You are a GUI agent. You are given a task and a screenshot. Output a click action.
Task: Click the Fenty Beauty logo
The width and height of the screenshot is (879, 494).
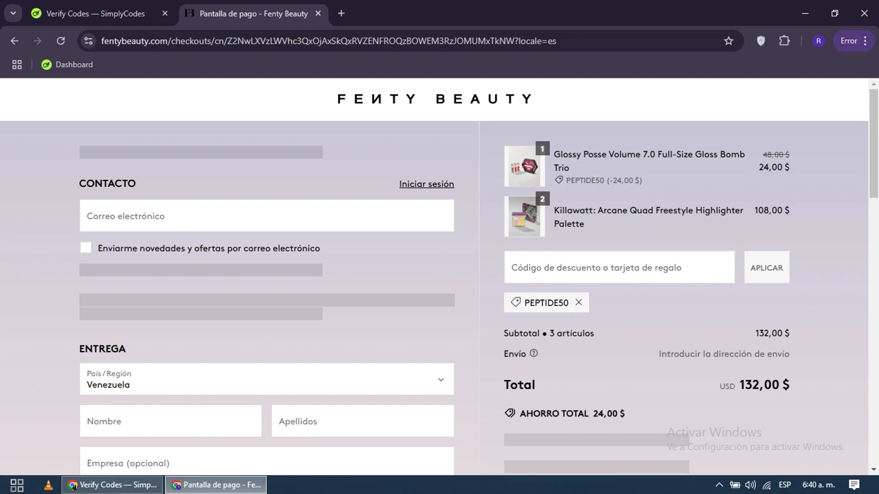click(x=434, y=99)
